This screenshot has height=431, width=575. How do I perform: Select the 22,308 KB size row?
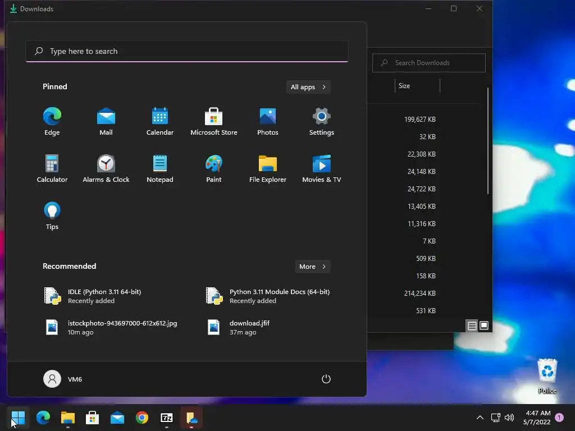421,154
